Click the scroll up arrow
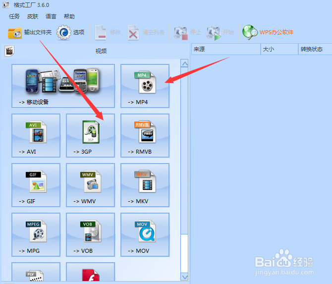Viewport: 332px width, 284px height. point(185,63)
